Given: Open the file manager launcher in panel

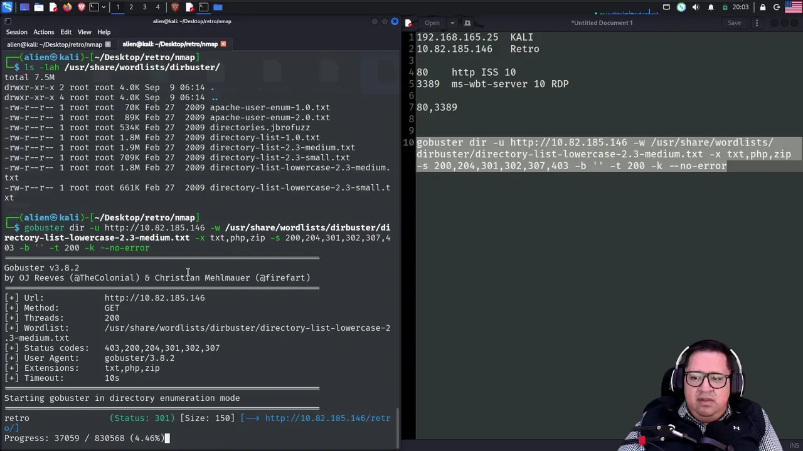Looking at the screenshot, I should [39, 7].
